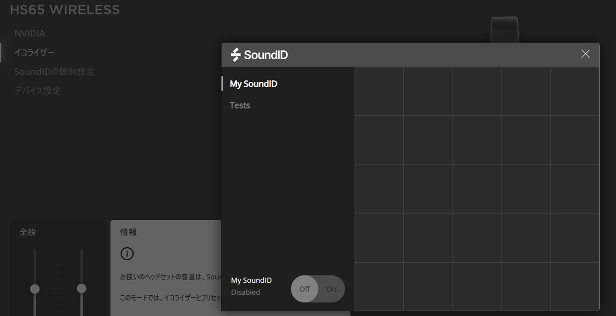The image size is (616, 316).
Task: Set My SoundID toggle to Off
Action: click(305, 289)
